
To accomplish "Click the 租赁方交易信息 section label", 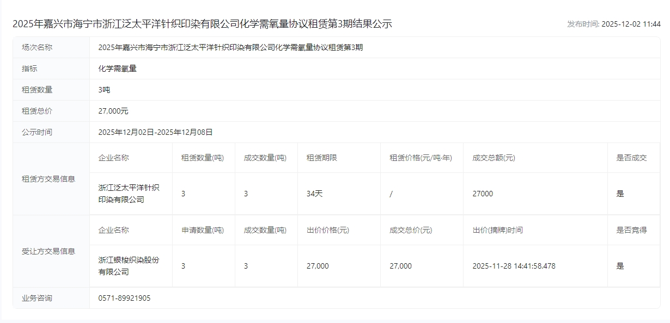I will (x=48, y=179).
